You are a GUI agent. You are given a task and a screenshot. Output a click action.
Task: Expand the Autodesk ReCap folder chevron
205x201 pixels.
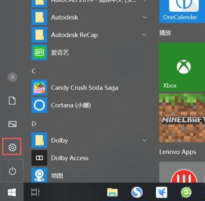144,35
